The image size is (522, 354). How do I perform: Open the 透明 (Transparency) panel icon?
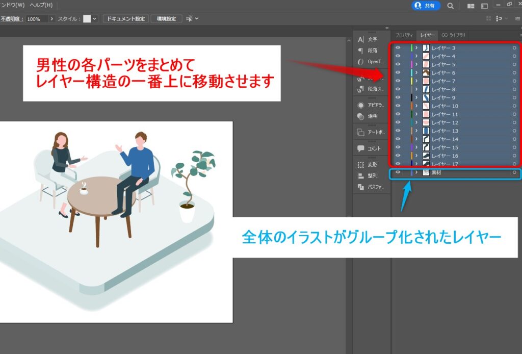pos(361,116)
